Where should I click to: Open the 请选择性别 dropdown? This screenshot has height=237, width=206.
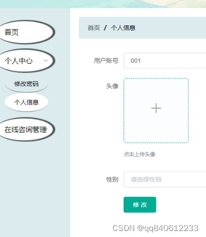pyautogui.click(x=165, y=179)
